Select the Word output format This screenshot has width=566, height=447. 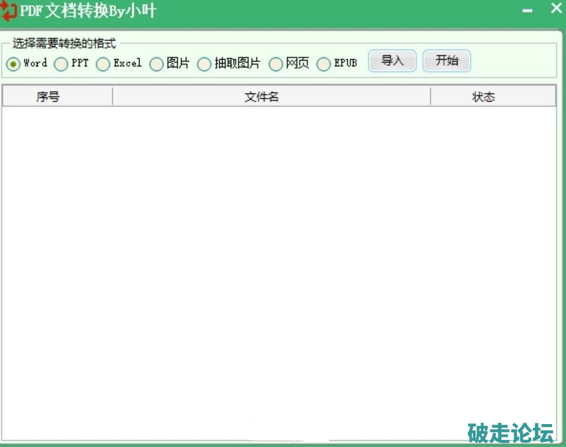[x=13, y=64]
